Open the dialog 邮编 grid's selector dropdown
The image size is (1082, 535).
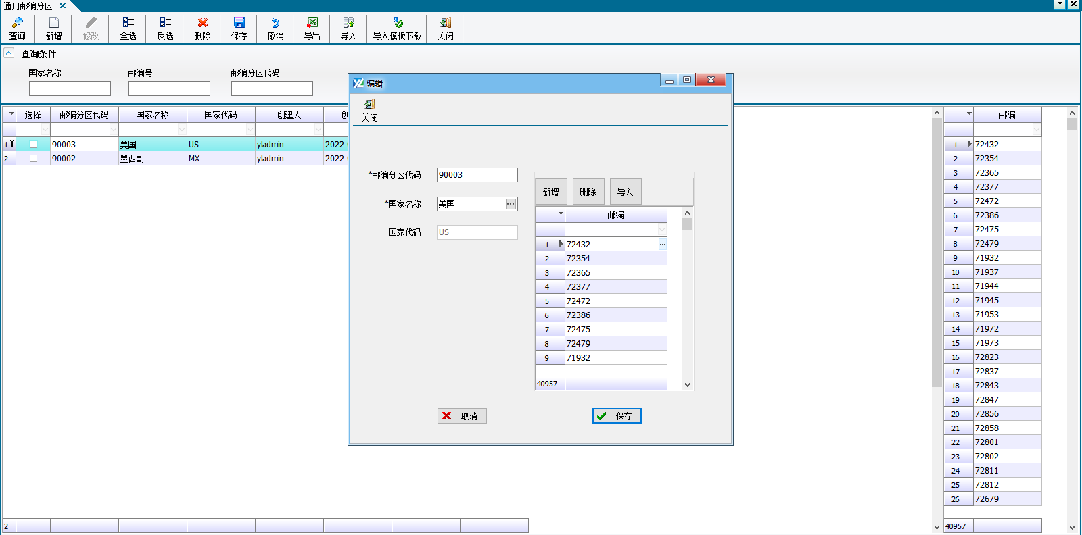tap(561, 213)
